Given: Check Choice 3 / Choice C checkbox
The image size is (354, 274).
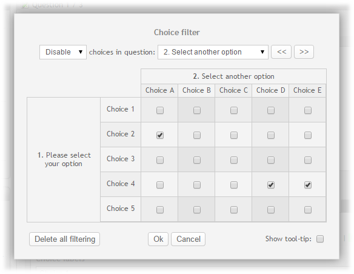Looking at the screenshot, I should tap(233, 160).
